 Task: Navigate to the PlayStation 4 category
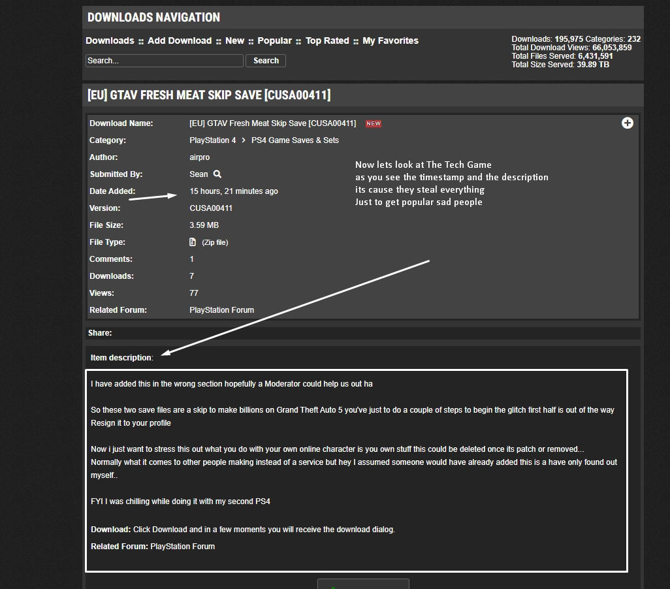click(213, 140)
